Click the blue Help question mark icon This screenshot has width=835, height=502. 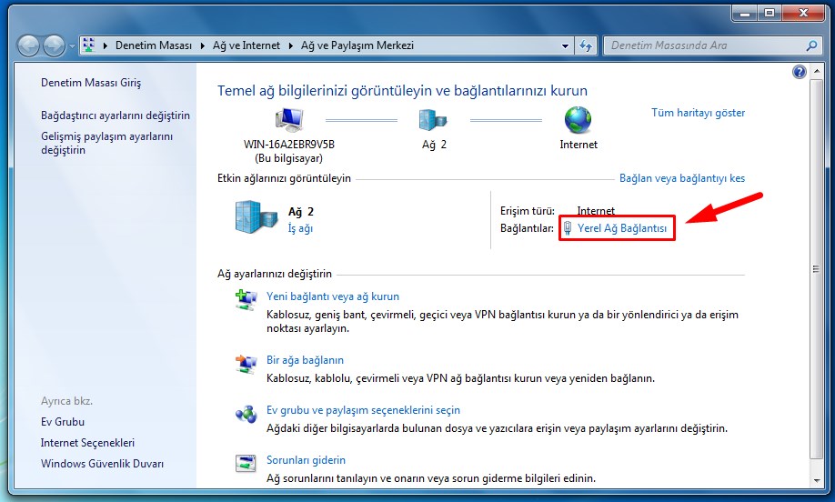pyautogui.click(x=800, y=72)
